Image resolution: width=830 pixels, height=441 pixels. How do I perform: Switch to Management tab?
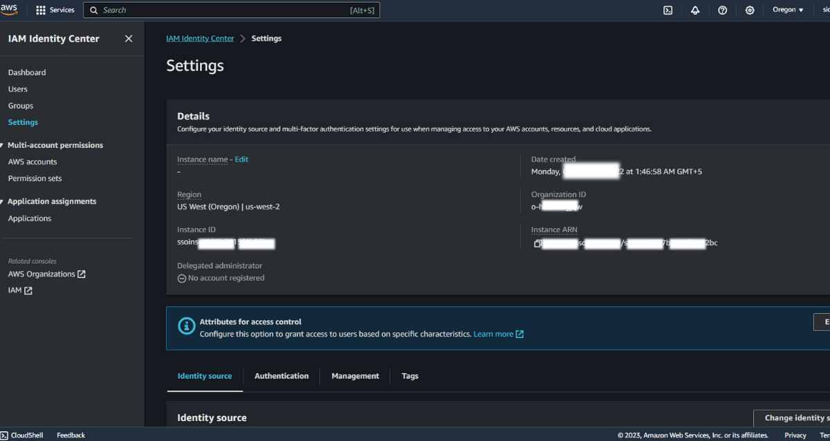pos(355,376)
